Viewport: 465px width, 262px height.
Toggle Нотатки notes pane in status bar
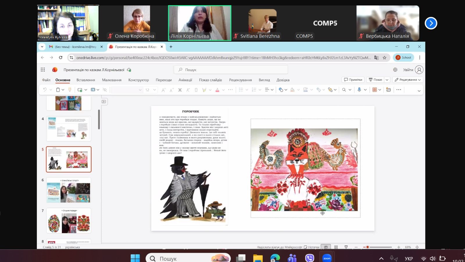(312, 247)
